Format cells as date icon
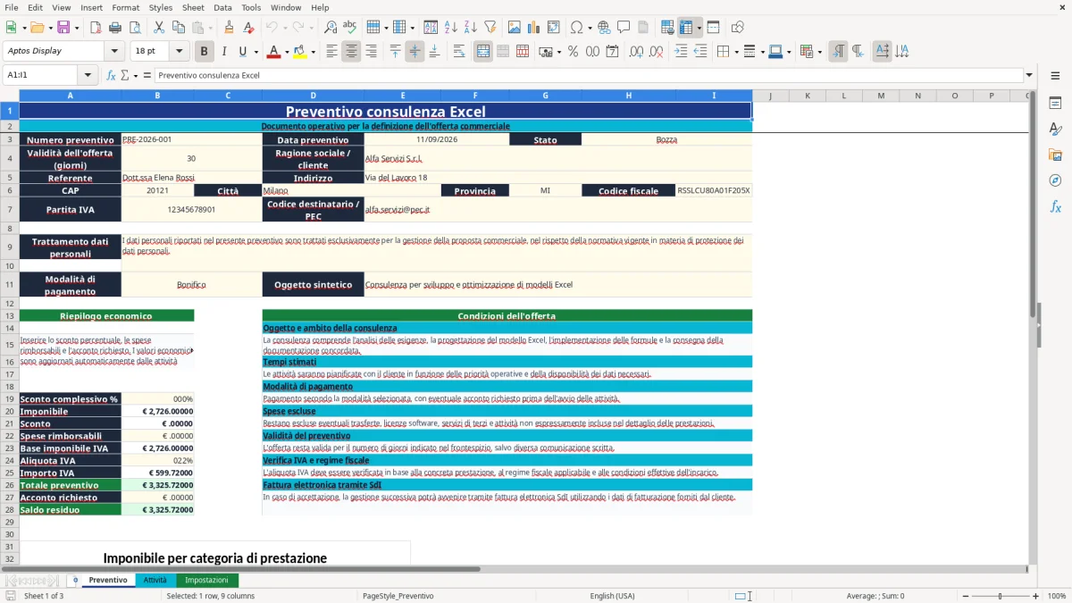This screenshot has height=603, width=1072. tap(612, 52)
